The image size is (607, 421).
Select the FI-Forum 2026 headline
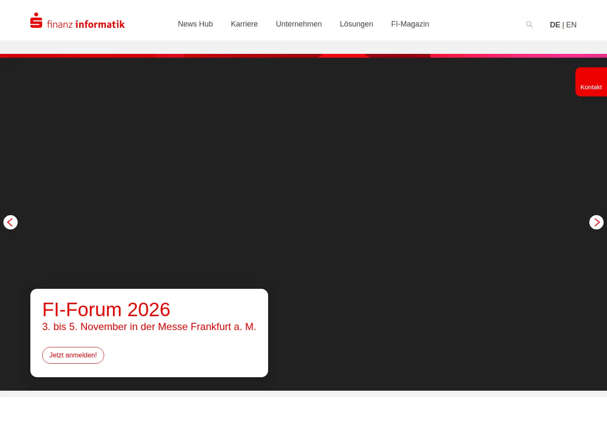point(106,309)
